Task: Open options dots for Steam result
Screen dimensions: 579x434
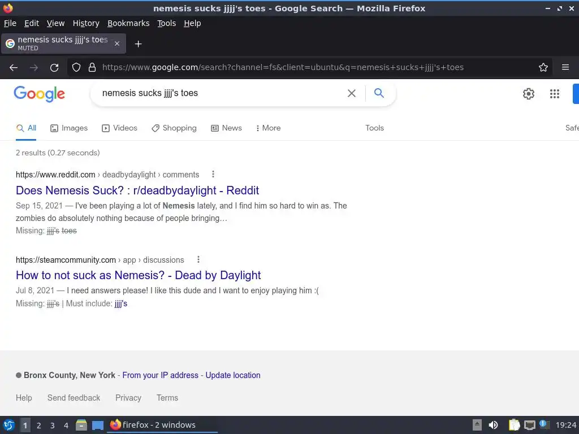Action: 198,259
